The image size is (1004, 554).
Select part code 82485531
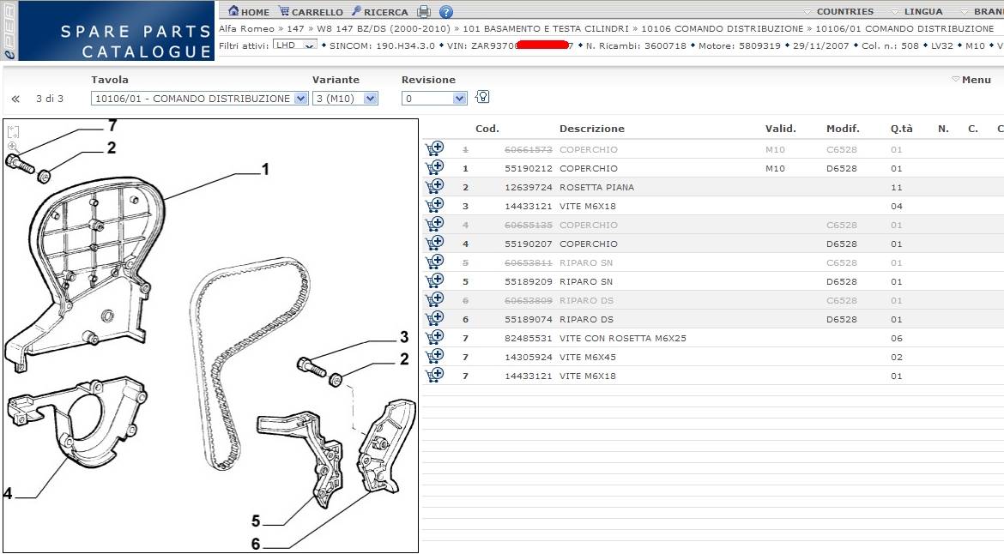[x=529, y=339]
